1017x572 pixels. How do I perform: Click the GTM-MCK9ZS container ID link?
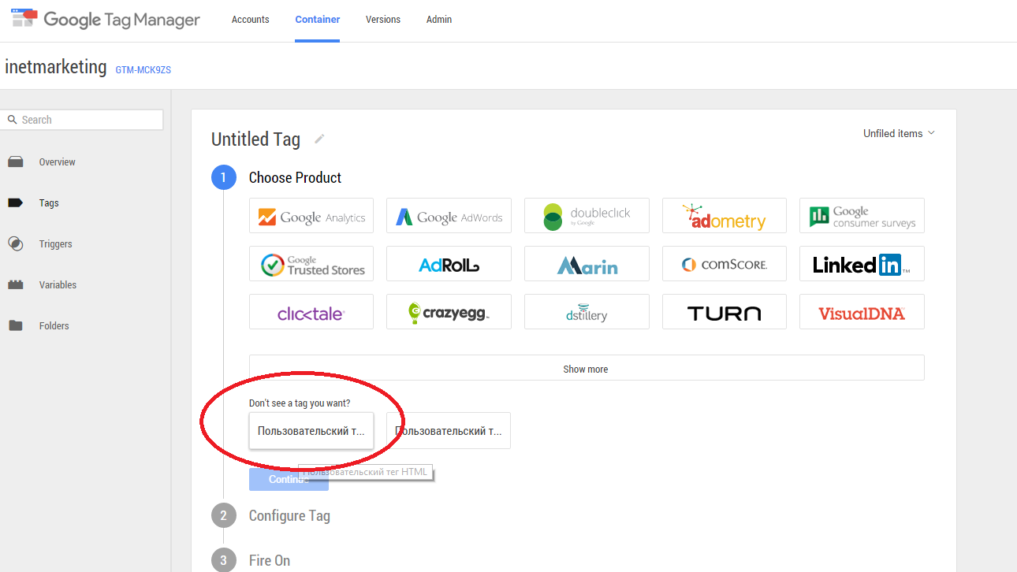(x=143, y=70)
